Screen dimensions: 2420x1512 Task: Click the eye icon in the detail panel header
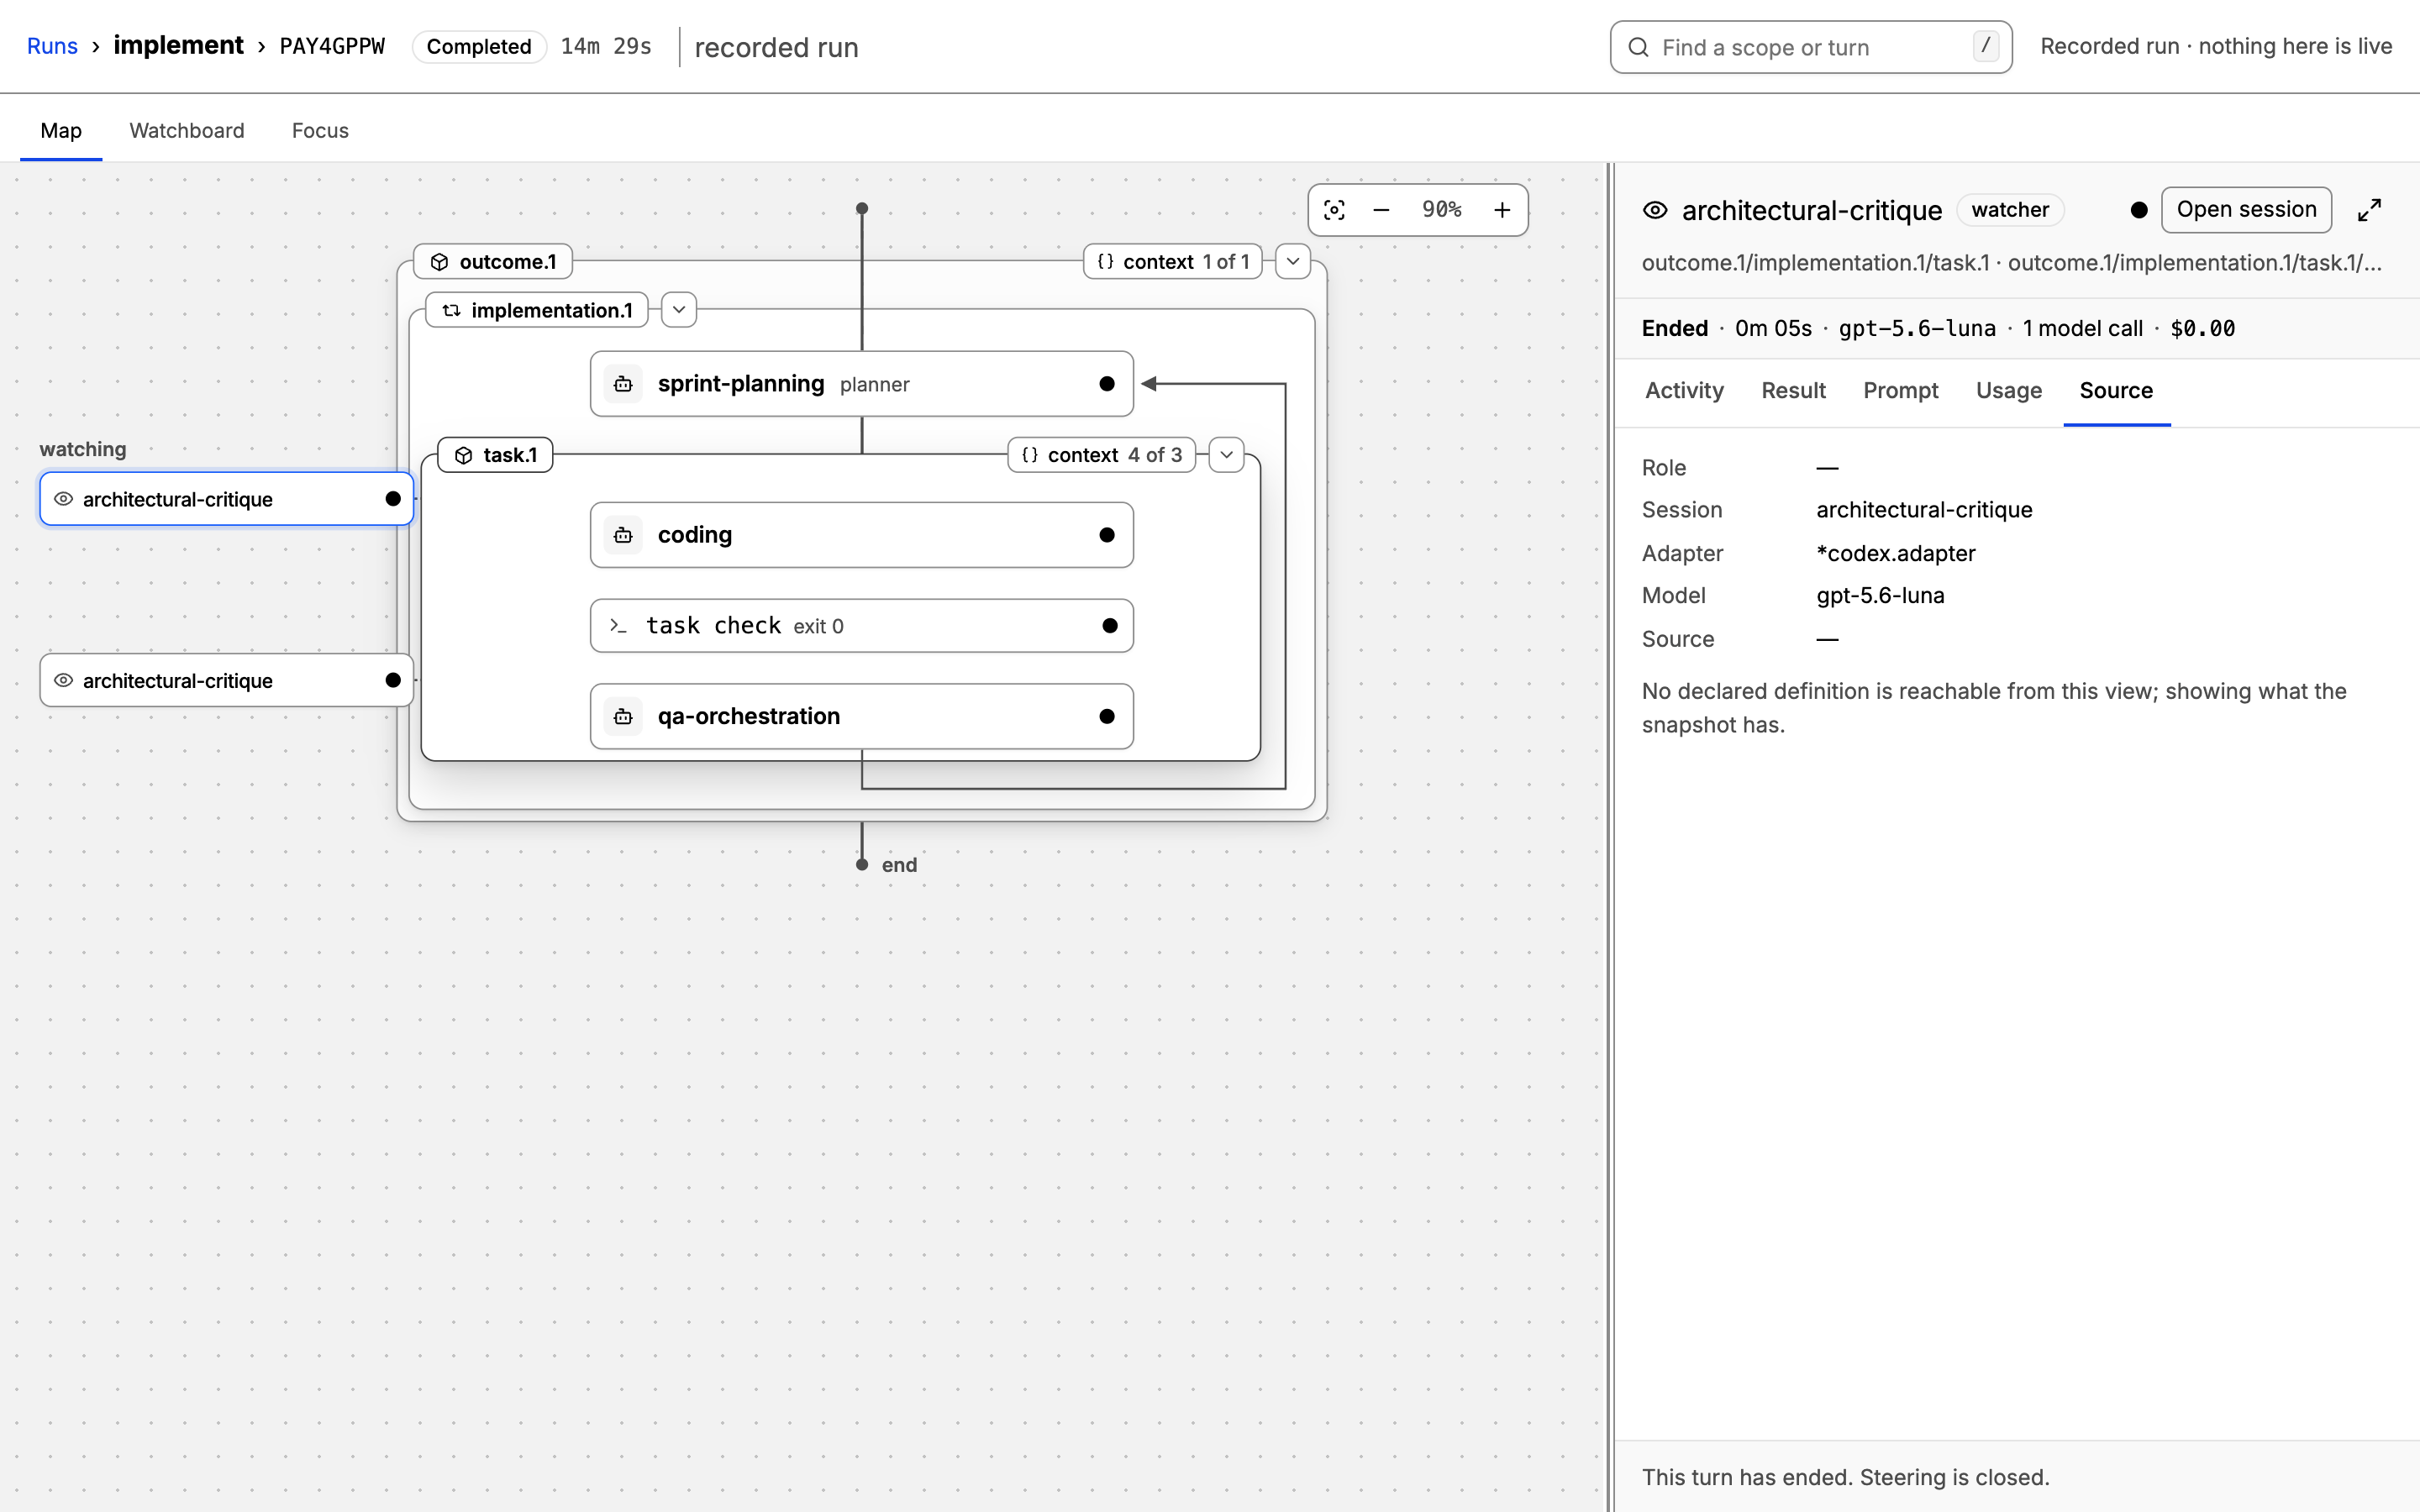pos(1655,210)
